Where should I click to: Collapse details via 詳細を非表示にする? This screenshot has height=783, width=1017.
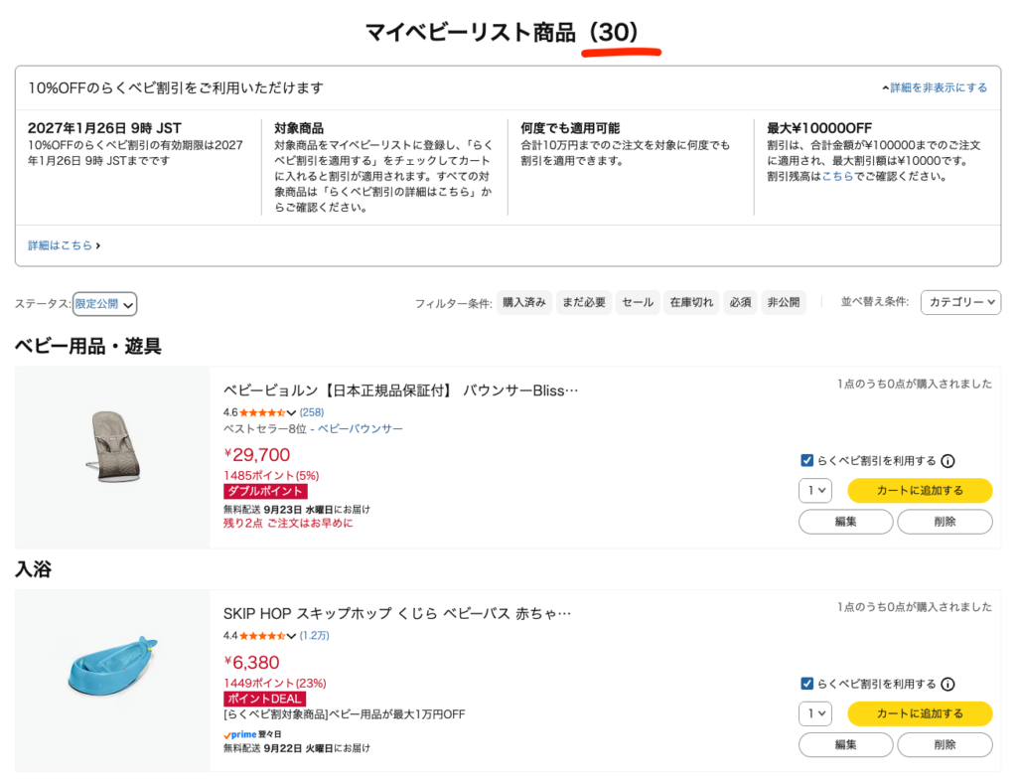tap(935, 87)
